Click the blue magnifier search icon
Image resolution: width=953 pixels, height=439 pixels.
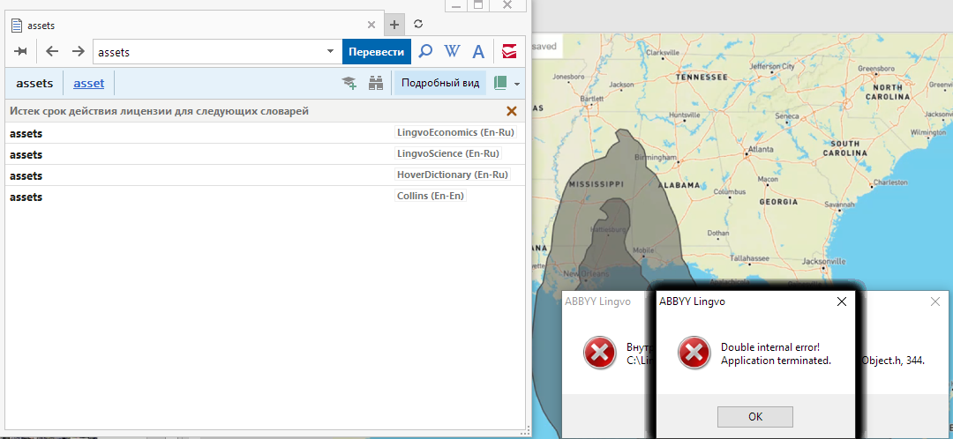pos(426,52)
